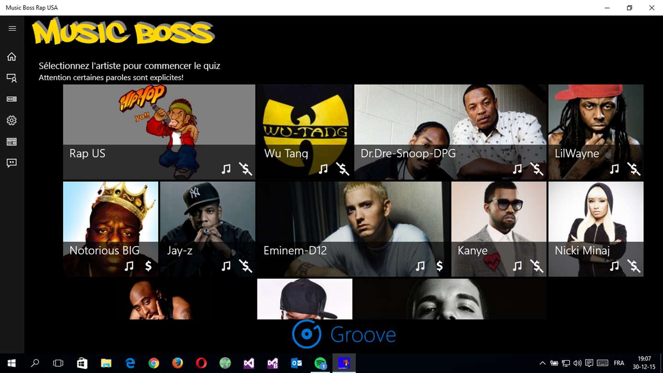
Task: Click the no-dollar icon on Dr.Dre-Snoop-DPG tile
Action: click(x=537, y=169)
